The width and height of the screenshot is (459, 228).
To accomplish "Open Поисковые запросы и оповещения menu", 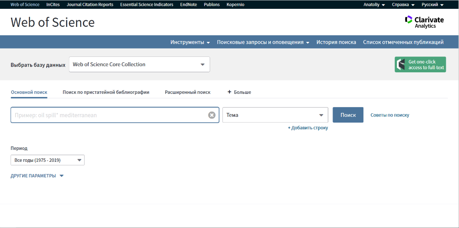I will click(263, 42).
